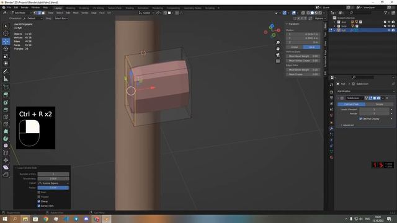Screen dimensions: 397x223
Task: Select the Extrude Region tool
Action: 6,95
